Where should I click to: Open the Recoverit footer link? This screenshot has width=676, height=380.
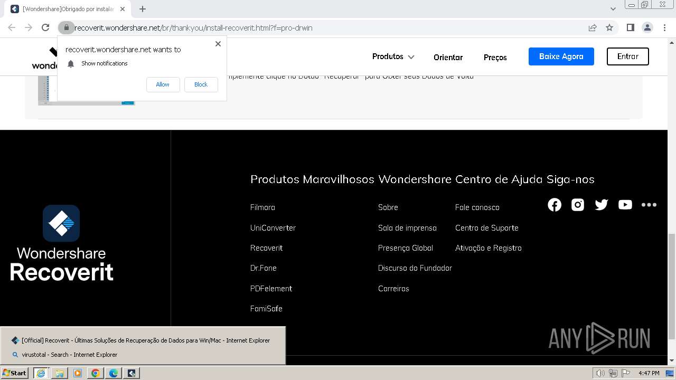(267, 248)
